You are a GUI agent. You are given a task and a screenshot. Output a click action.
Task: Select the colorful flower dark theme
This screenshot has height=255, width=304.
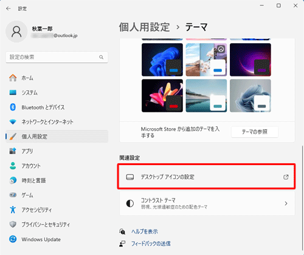click(162, 95)
